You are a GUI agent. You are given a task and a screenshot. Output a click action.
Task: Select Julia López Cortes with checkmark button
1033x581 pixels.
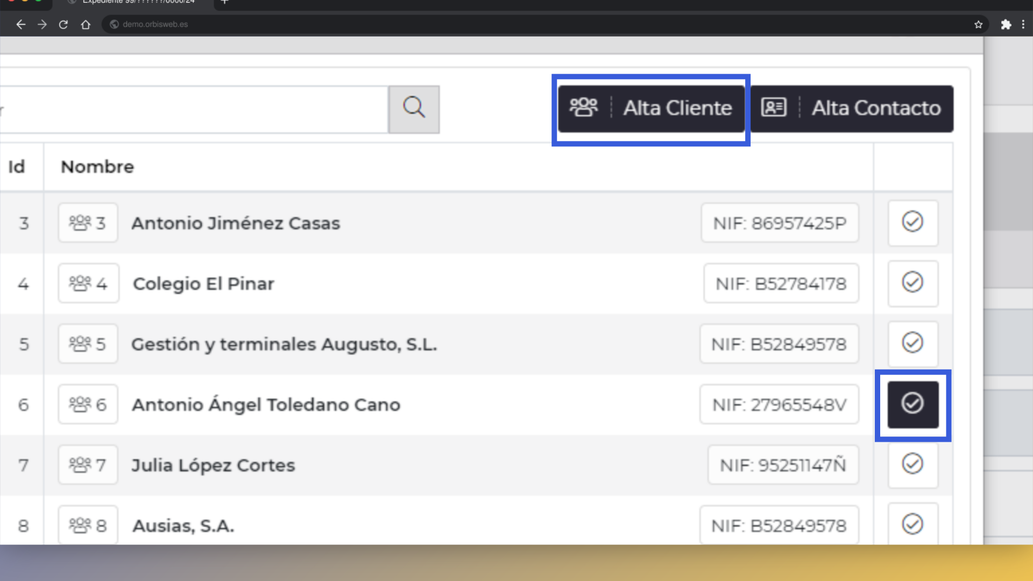912,465
